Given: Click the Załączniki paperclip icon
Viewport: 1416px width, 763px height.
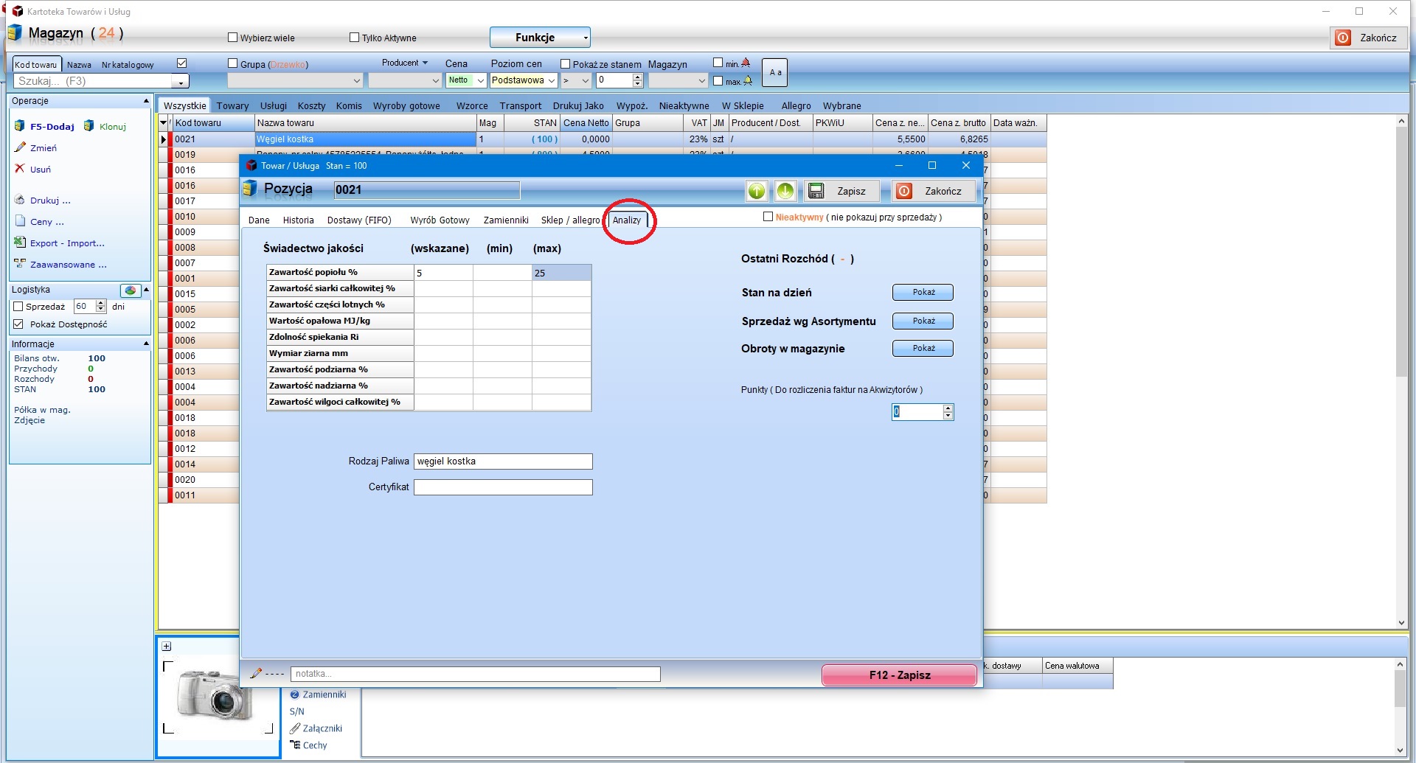Looking at the screenshot, I should coord(295,728).
